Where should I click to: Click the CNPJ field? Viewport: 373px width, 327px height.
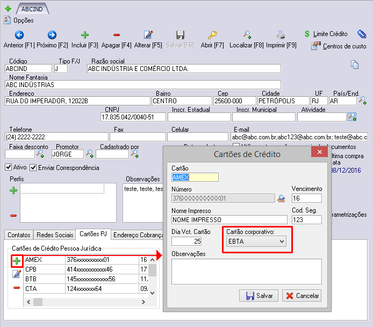[x=133, y=117]
